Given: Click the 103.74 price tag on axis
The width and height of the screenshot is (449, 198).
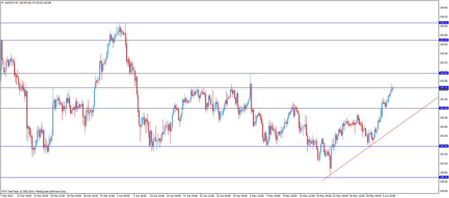Looking at the screenshot, I should pyautogui.click(x=443, y=40).
